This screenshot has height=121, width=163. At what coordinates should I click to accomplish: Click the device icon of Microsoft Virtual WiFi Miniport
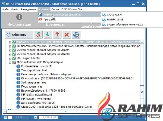click(14, 62)
